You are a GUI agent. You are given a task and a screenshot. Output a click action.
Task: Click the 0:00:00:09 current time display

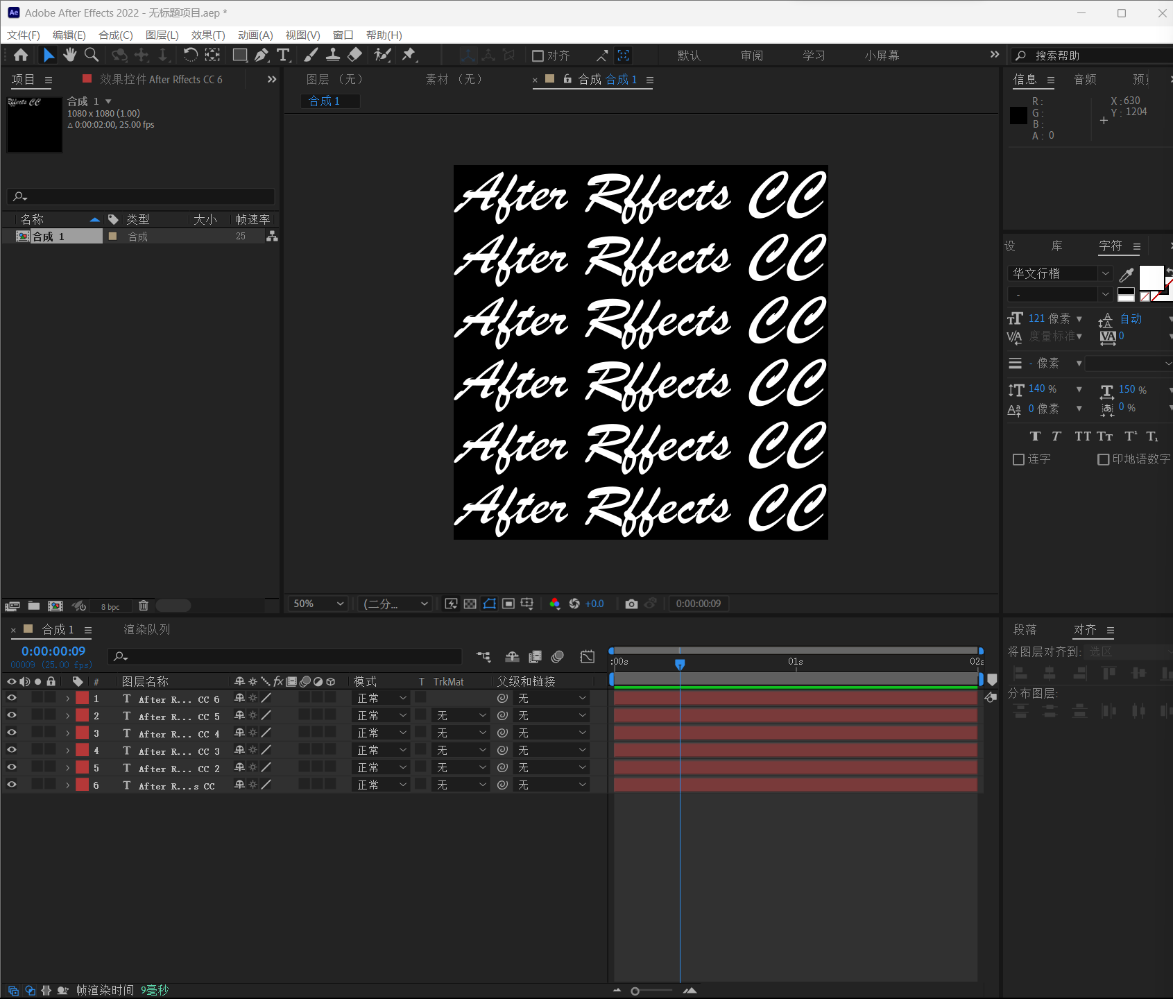53,651
